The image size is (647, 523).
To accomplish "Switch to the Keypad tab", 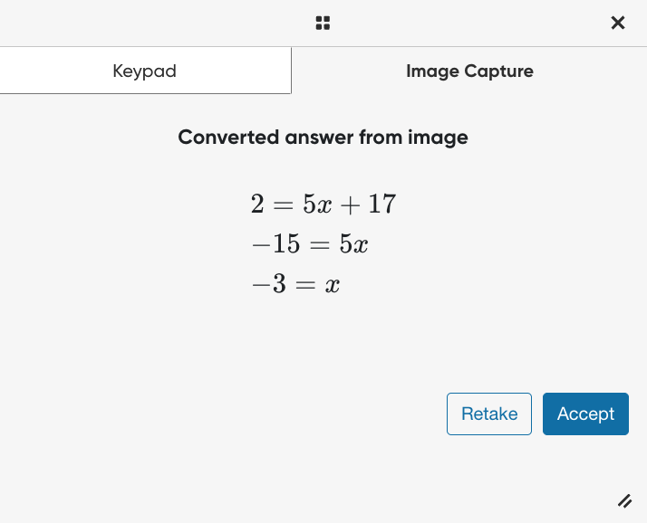I will coord(145,71).
